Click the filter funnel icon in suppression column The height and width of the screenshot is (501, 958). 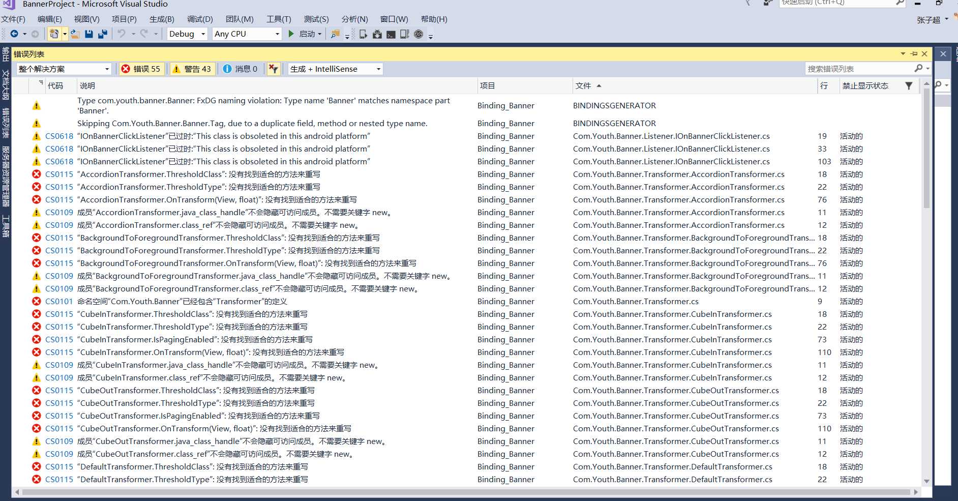tap(909, 86)
